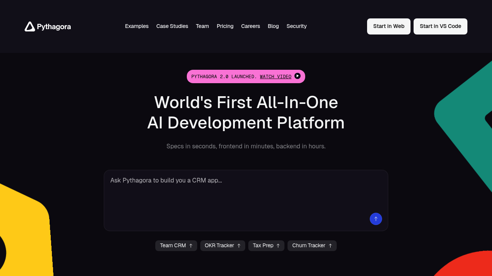492x276 pixels.
Task: Open the Careers nav link
Action: 251,26
